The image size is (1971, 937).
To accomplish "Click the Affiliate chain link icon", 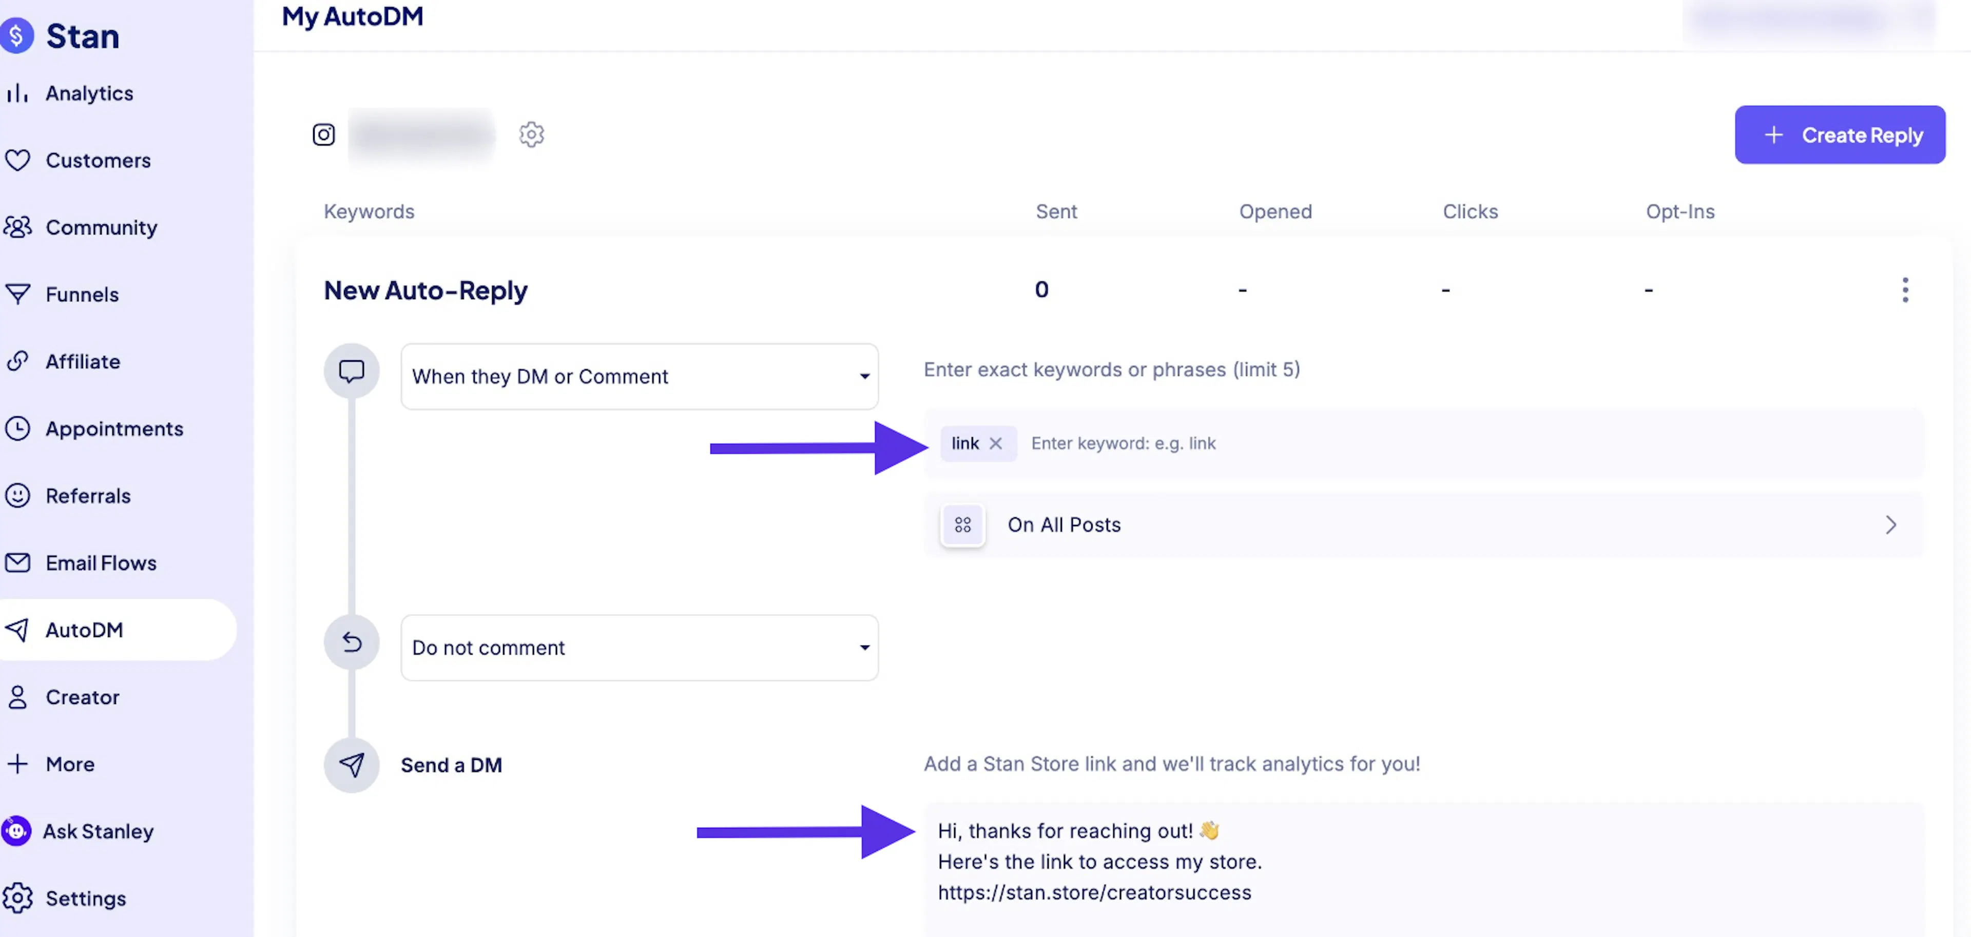I will (x=17, y=361).
